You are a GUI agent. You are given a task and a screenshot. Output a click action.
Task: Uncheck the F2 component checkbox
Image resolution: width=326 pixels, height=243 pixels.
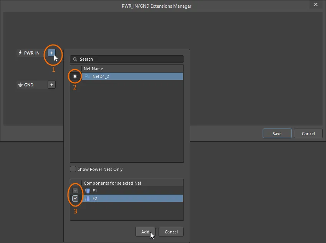point(75,198)
